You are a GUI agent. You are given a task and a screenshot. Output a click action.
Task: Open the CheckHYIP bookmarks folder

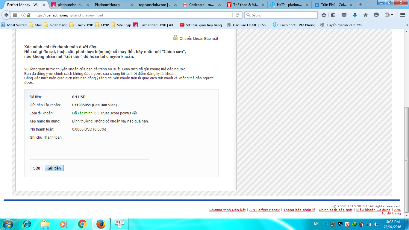(81, 25)
